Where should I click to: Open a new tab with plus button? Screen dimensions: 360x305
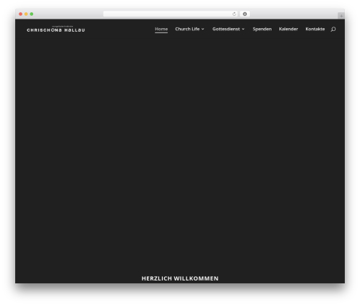(341, 16)
